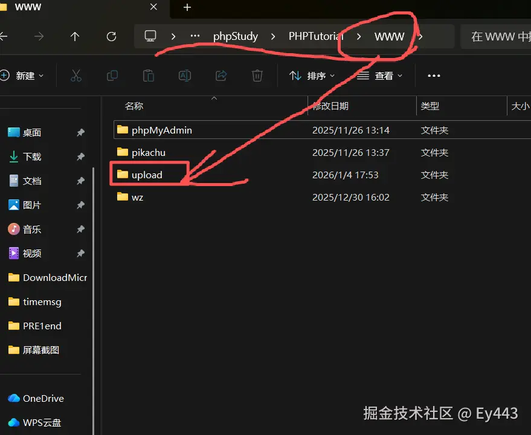Select the WWW tab title
This screenshot has width=531, height=435.
(28, 7)
